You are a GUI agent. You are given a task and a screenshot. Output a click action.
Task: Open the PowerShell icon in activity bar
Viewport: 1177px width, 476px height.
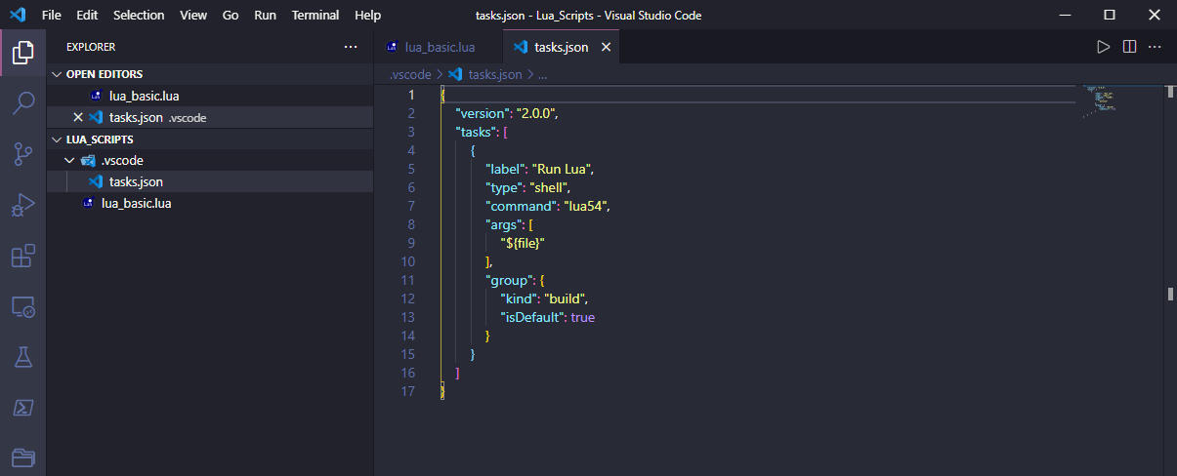[x=23, y=408]
